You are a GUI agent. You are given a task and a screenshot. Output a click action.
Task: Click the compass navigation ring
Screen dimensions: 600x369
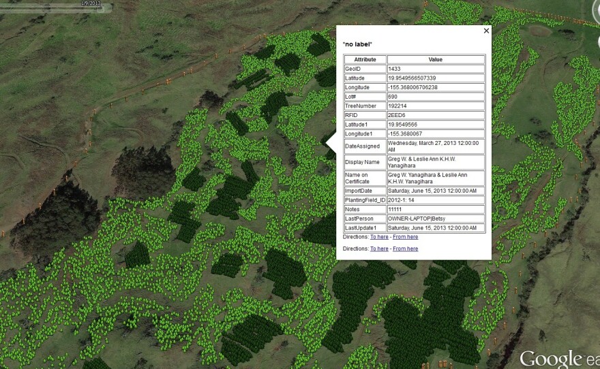[x=596, y=8]
